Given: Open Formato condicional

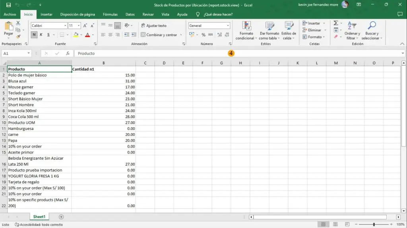Looking at the screenshot, I should (x=247, y=31).
